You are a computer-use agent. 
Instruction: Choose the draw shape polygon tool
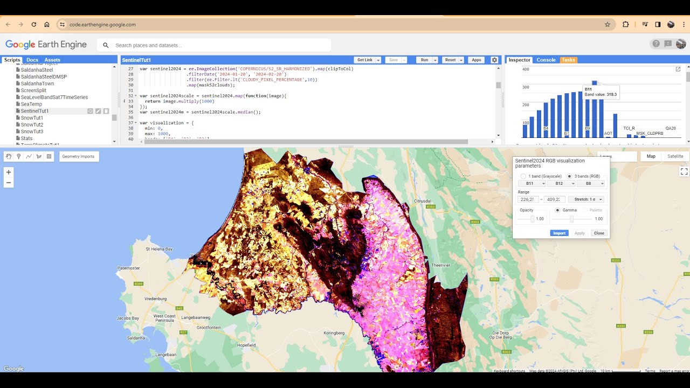pos(39,156)
